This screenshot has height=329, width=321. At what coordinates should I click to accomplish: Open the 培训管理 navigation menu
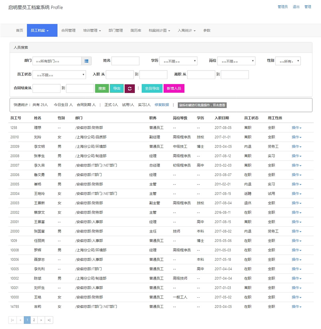(92, 30)
